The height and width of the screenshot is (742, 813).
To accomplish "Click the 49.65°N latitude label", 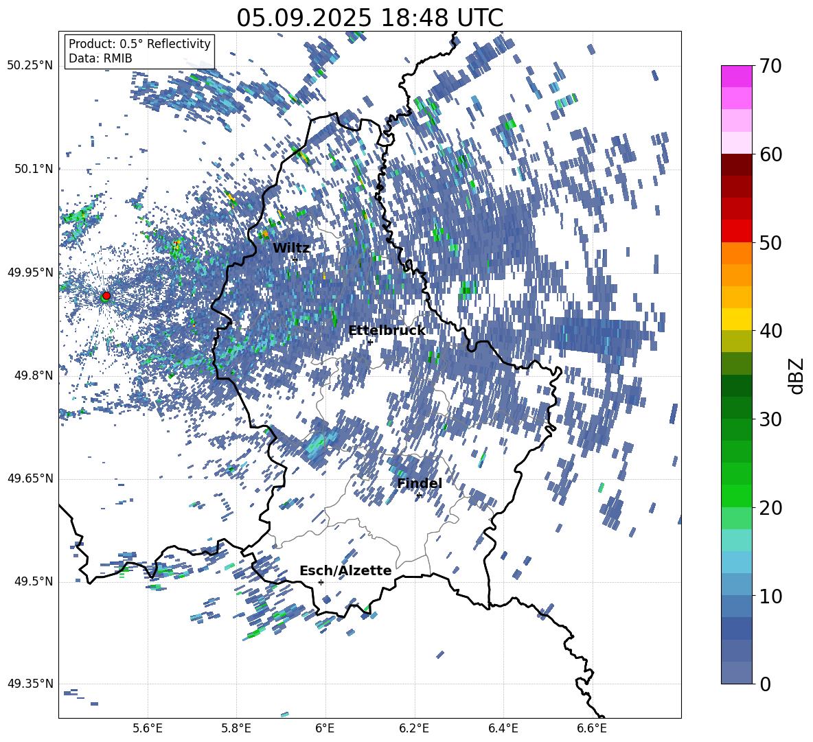I will pos(30,478).
